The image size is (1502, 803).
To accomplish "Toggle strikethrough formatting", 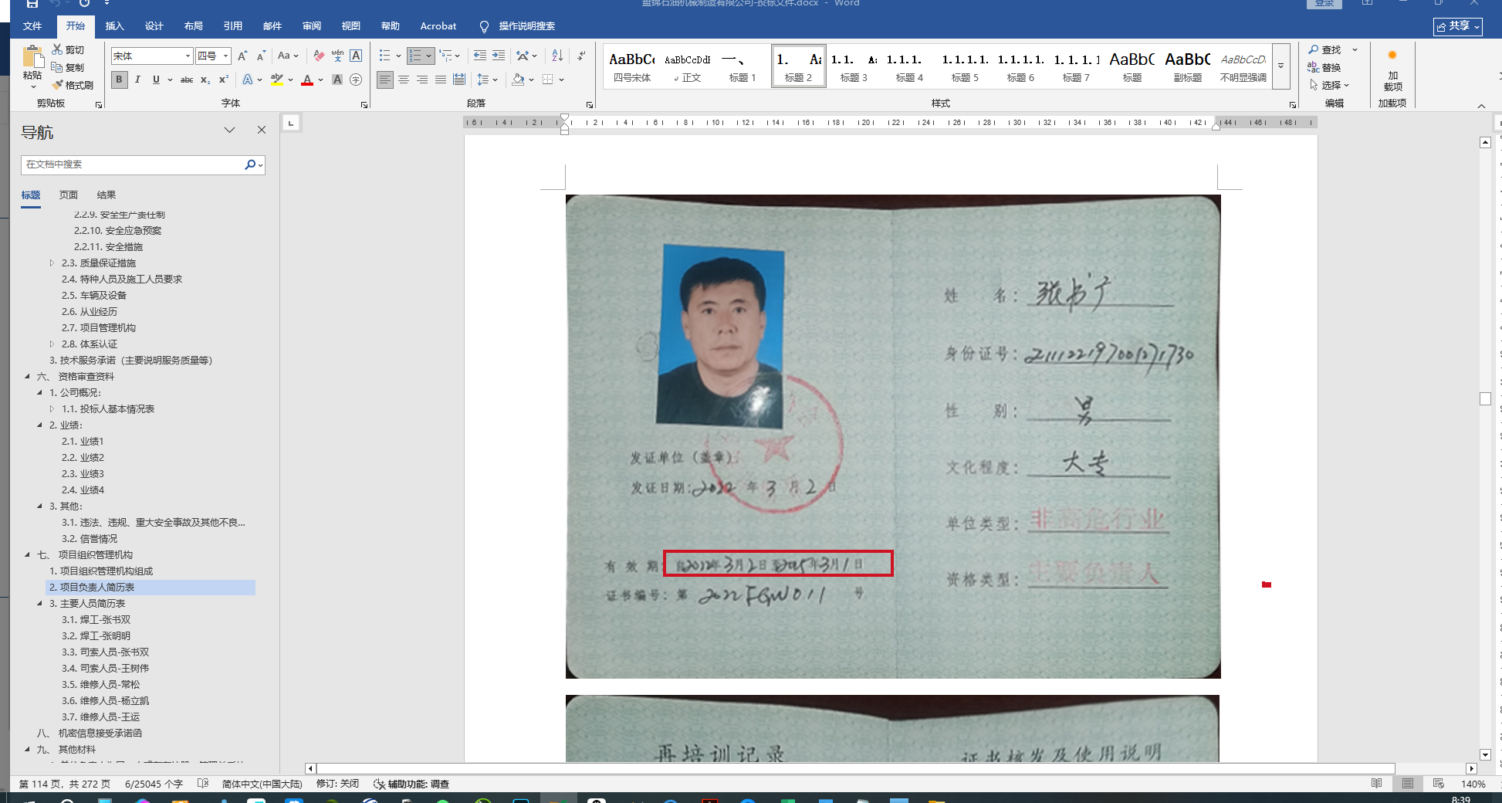I will [186, 80].
